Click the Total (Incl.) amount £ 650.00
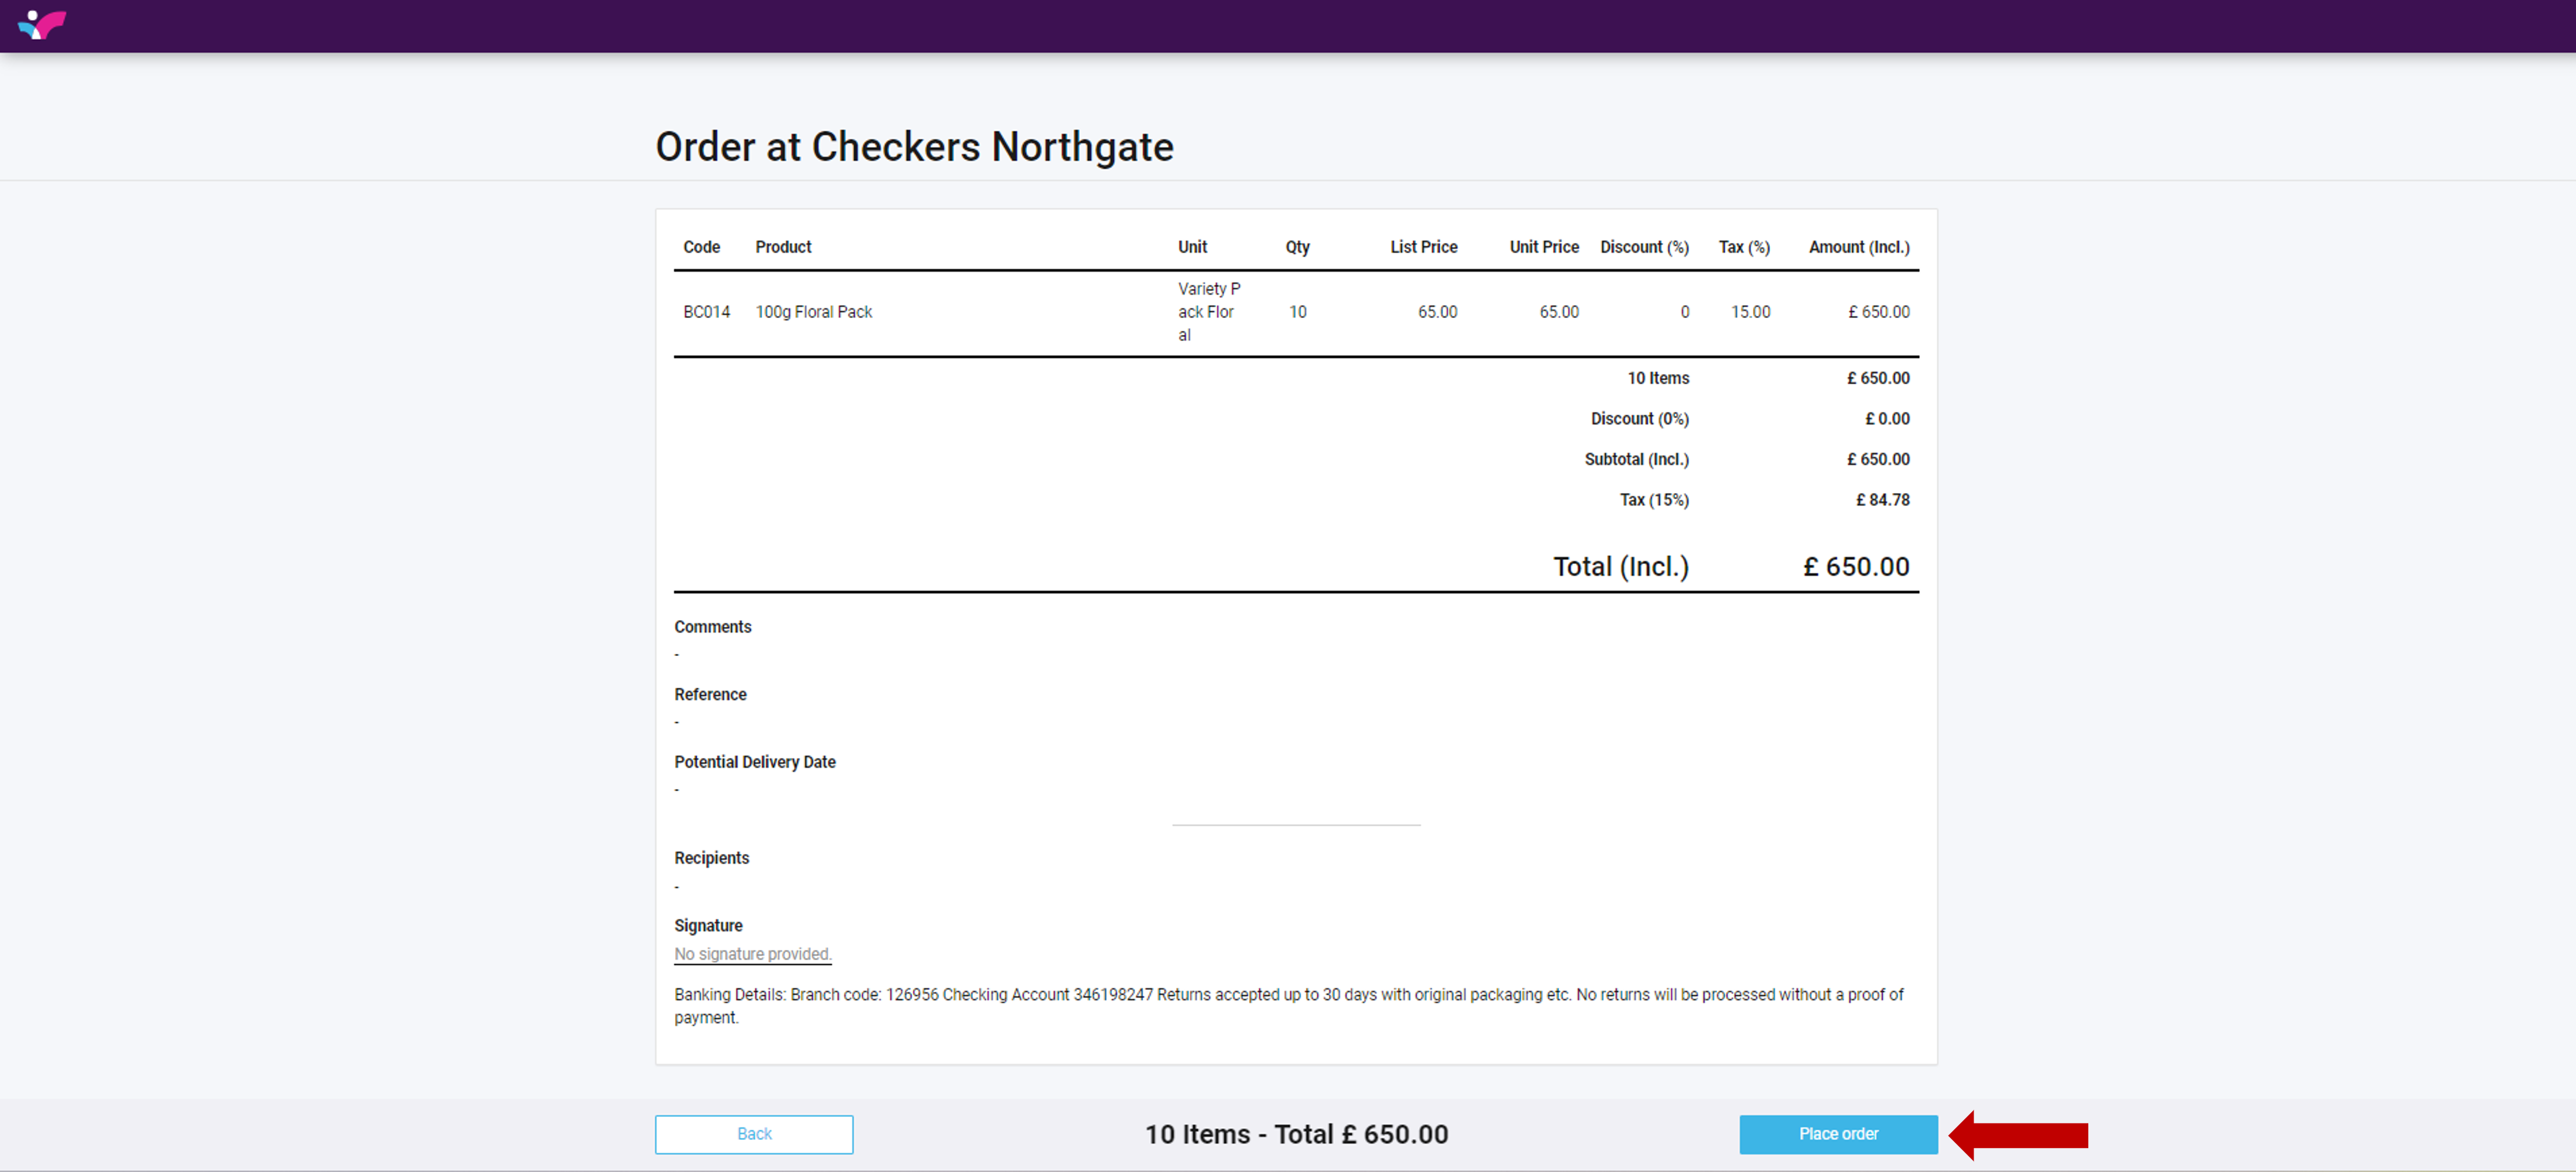The image size is (2576, 1172). (x=1855, y=566)
